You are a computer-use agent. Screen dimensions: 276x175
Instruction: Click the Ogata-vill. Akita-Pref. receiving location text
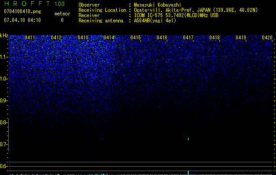pos(196,10)
